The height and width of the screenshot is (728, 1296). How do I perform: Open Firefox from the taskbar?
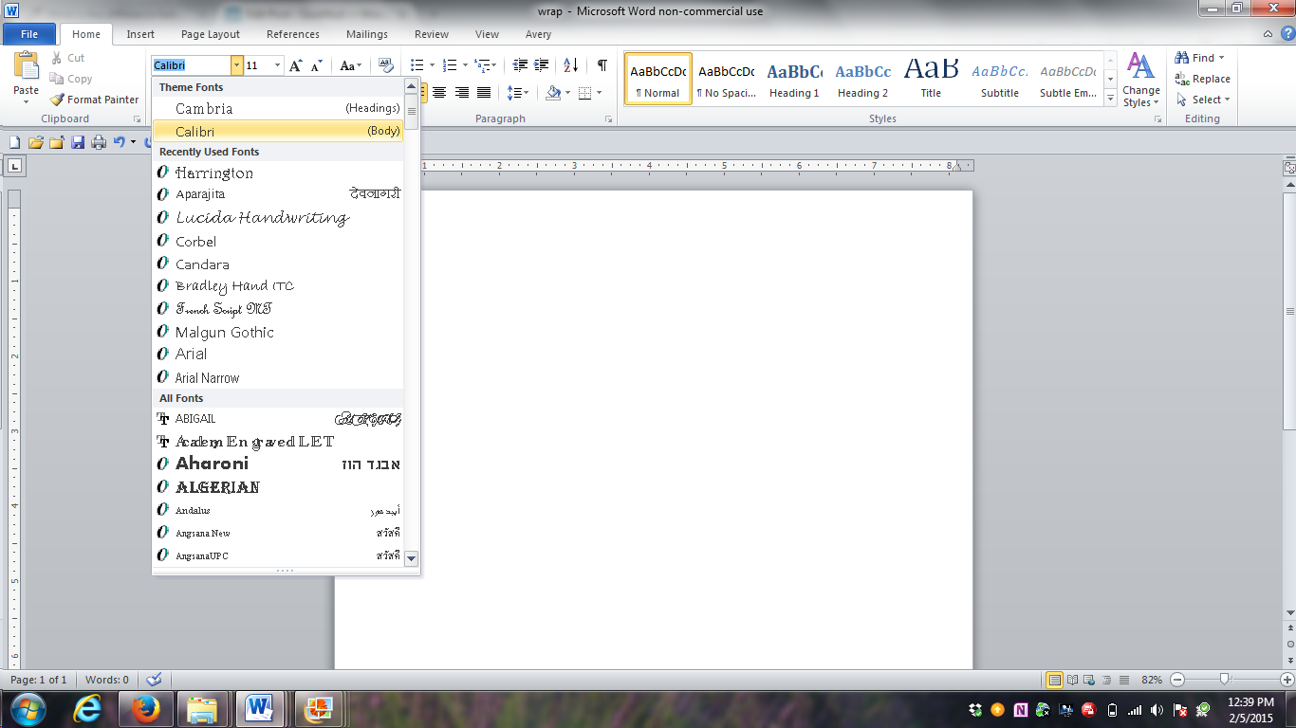tap(145, 708)
